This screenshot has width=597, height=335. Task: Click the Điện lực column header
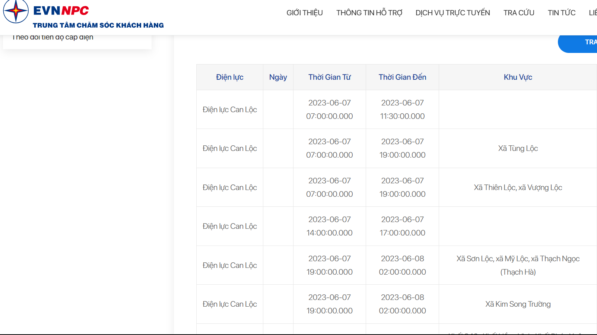click(229, 77)
